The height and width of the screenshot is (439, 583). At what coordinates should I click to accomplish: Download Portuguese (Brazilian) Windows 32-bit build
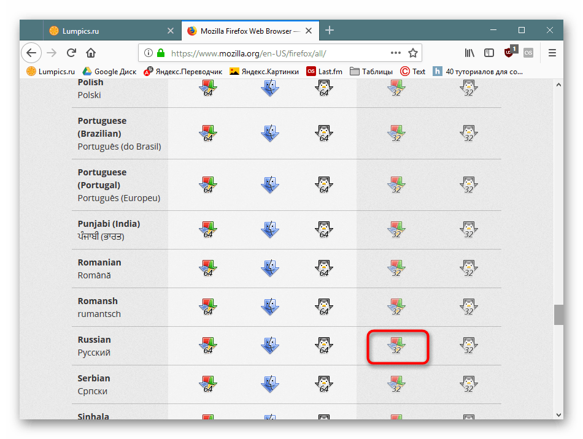point(396,133)
